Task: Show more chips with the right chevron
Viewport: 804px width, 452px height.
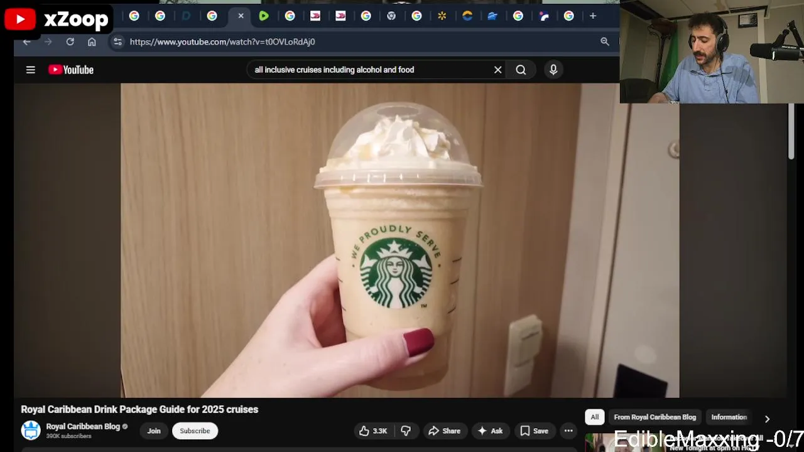Action: [767, 418]
